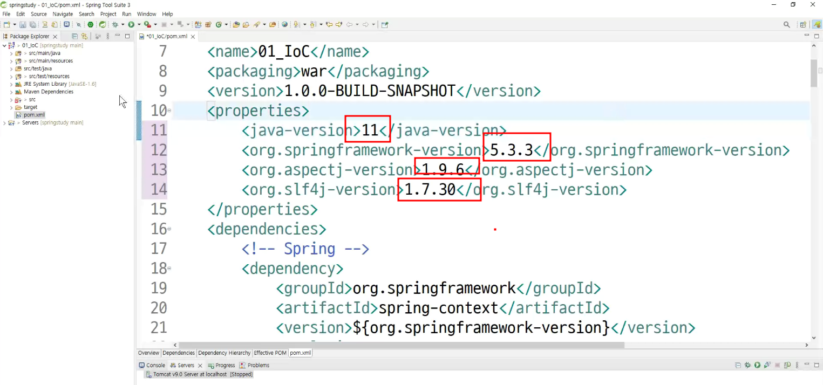Click the Run Last Tool external tools icon
The image size is (823, 385).
147,24
